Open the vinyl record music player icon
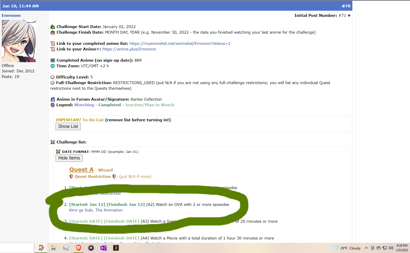 [91, 248]
